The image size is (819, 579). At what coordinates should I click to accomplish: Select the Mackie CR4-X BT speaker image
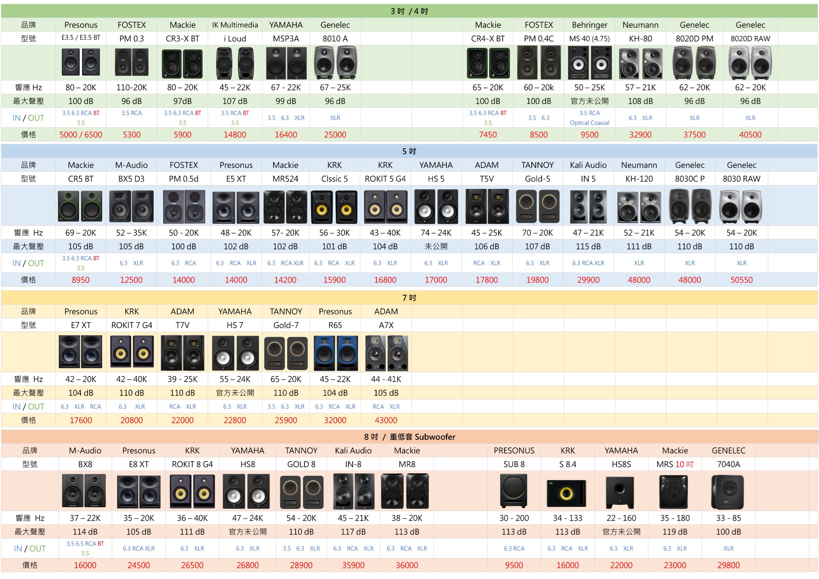(x=488, y=63)
